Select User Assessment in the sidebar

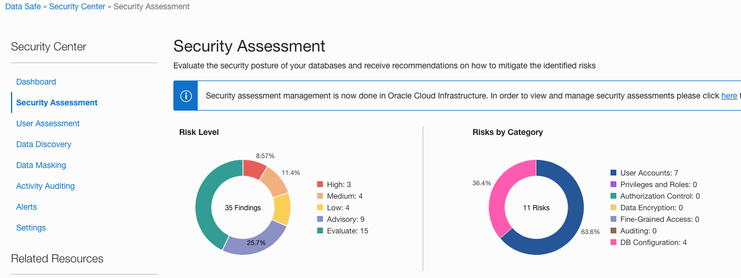point(48,123)
